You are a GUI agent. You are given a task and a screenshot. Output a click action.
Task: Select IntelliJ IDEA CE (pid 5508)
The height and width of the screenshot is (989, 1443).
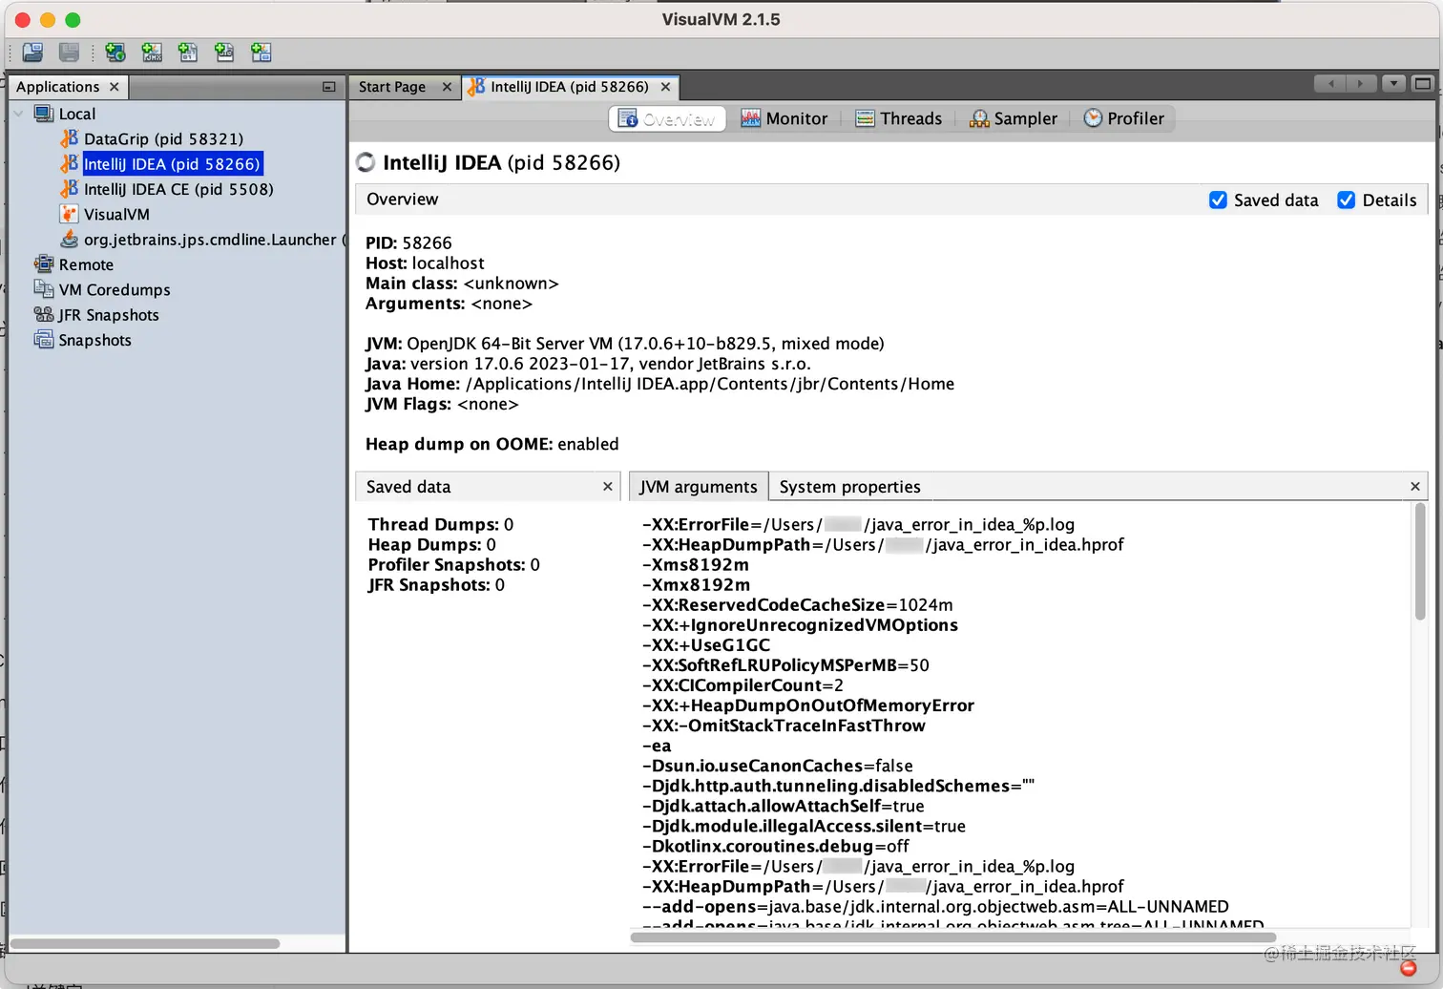pyautogui.click(x=178, y=189)
